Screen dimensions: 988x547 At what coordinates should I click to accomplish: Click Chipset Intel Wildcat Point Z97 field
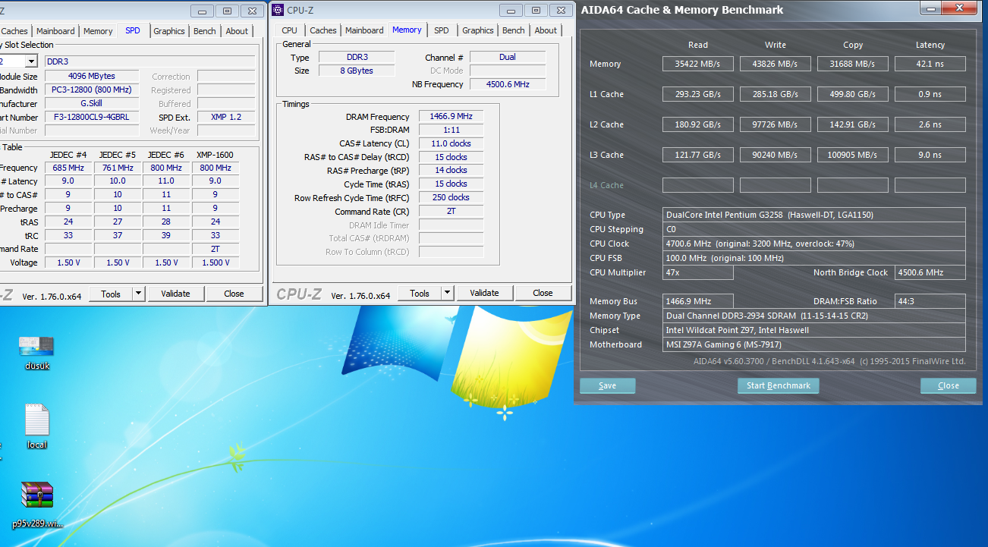[x=814, y=330]
